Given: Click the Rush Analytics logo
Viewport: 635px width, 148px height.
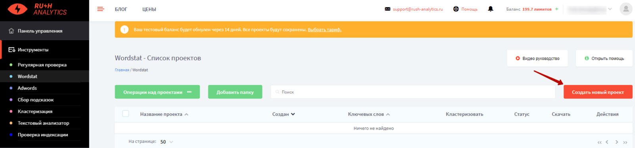Looking at the screenshot, I should point(37,9).
